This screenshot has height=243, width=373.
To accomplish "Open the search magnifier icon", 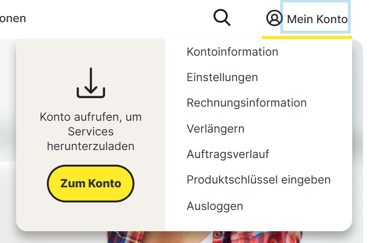I will coord(222,17).
